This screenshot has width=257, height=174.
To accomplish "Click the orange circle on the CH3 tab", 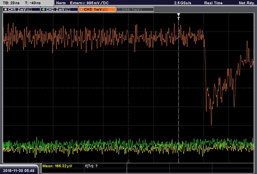I will [82, 10].
